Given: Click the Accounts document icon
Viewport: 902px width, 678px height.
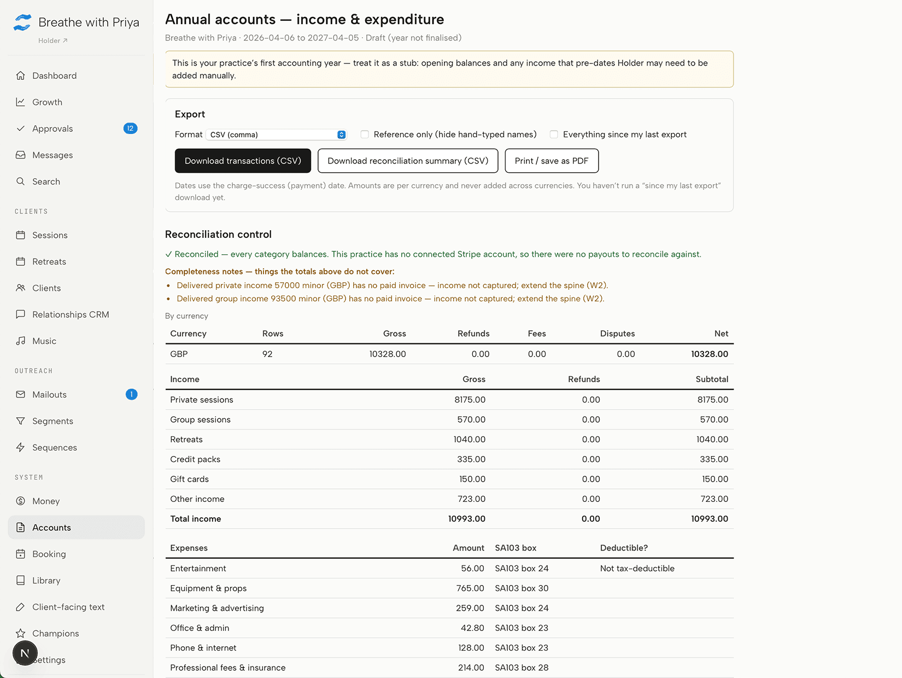Looking at the screenshot, I should (21, 528).
